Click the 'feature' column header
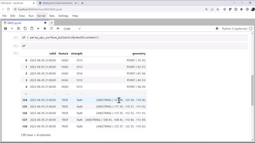Screen dimensions: 255x143 (63, 54)
